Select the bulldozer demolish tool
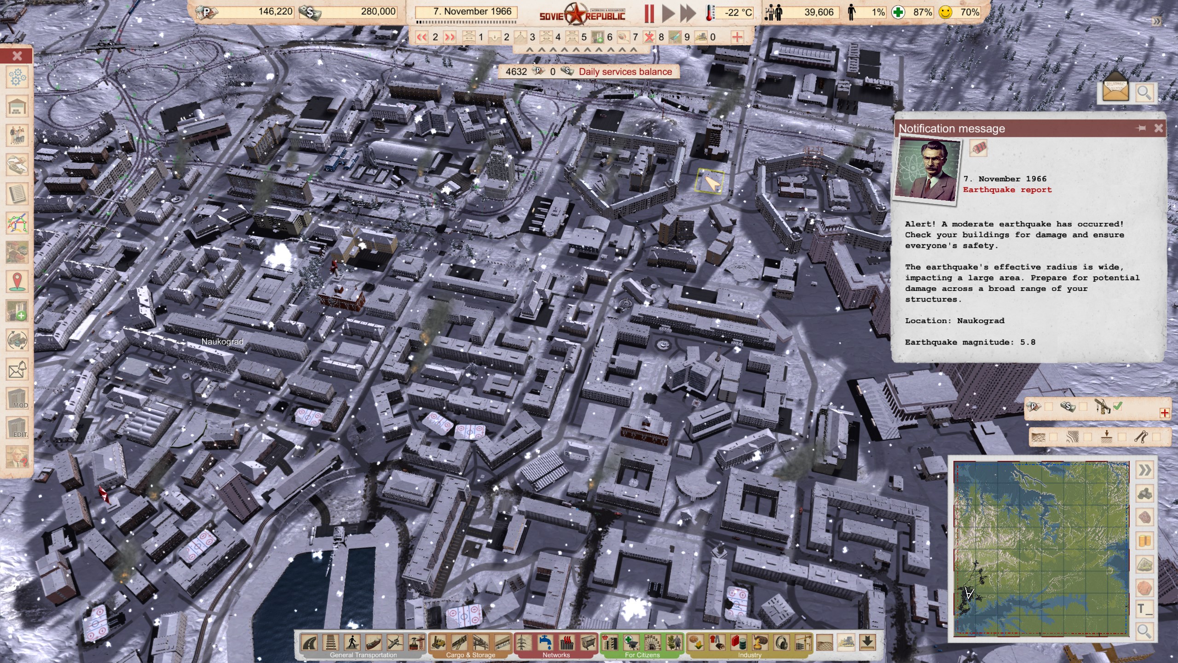1178x663 pixels. pos(846,642)
